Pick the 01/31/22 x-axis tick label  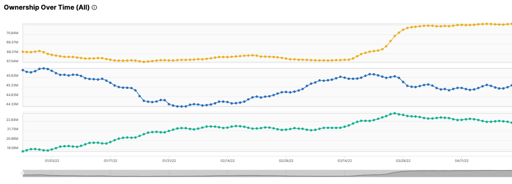(x=169, y=161)
